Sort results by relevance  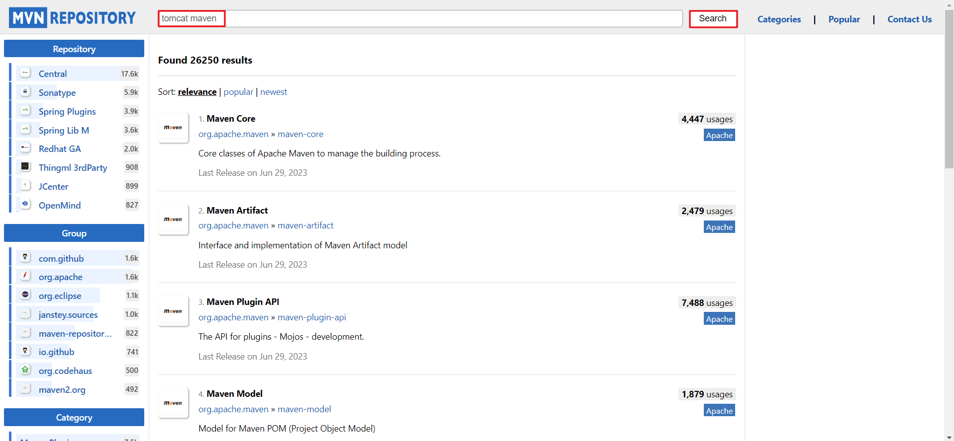[x=197, y=92]
